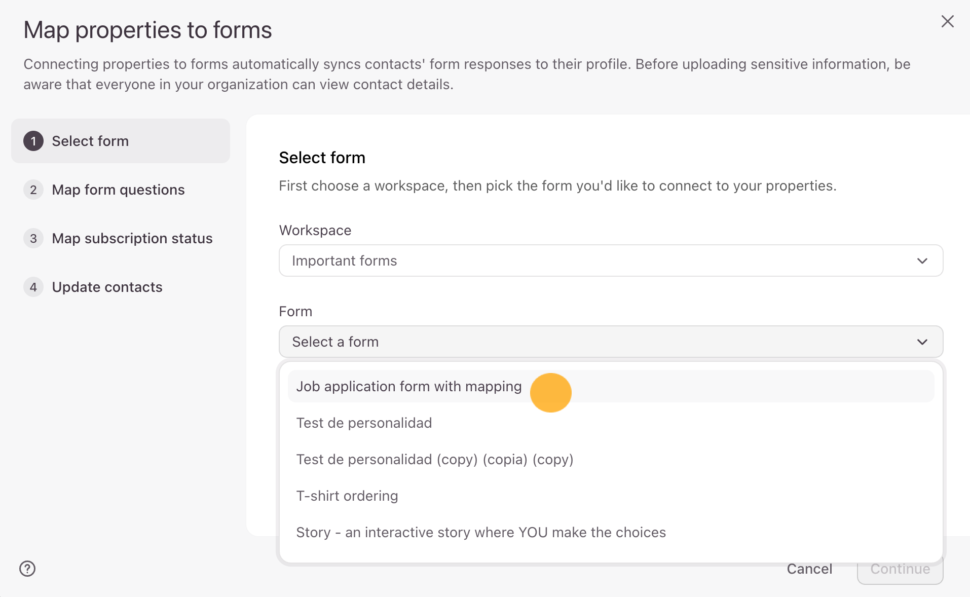Open the Important forms workspace dropdown
Screen dimensions: 970x597
(x=610, y=261)
